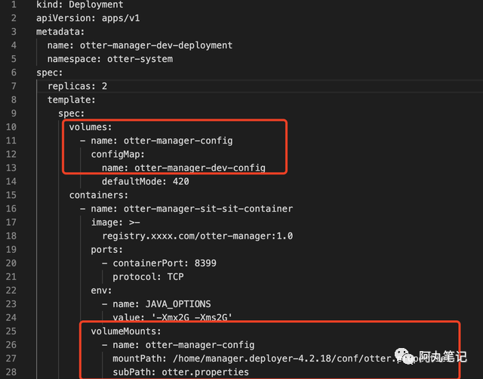The width and height of the screenshot is (483, 379).
Task: Click the 'ports:' key
Action: click(x=107, y=250)
